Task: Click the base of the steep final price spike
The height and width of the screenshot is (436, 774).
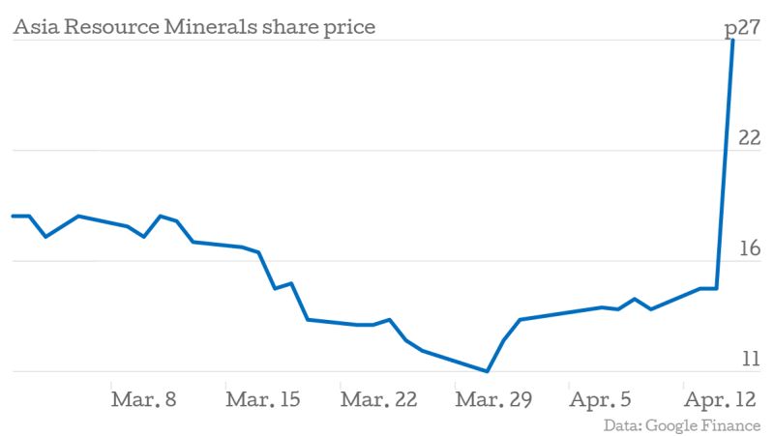Action: pos(716,288)
